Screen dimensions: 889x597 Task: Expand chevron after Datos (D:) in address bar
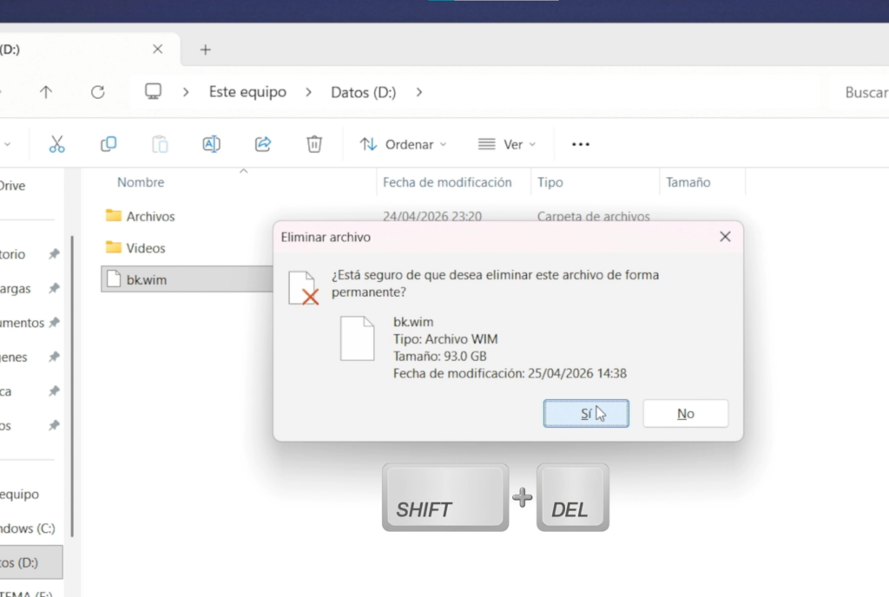[x=419, y=92]
